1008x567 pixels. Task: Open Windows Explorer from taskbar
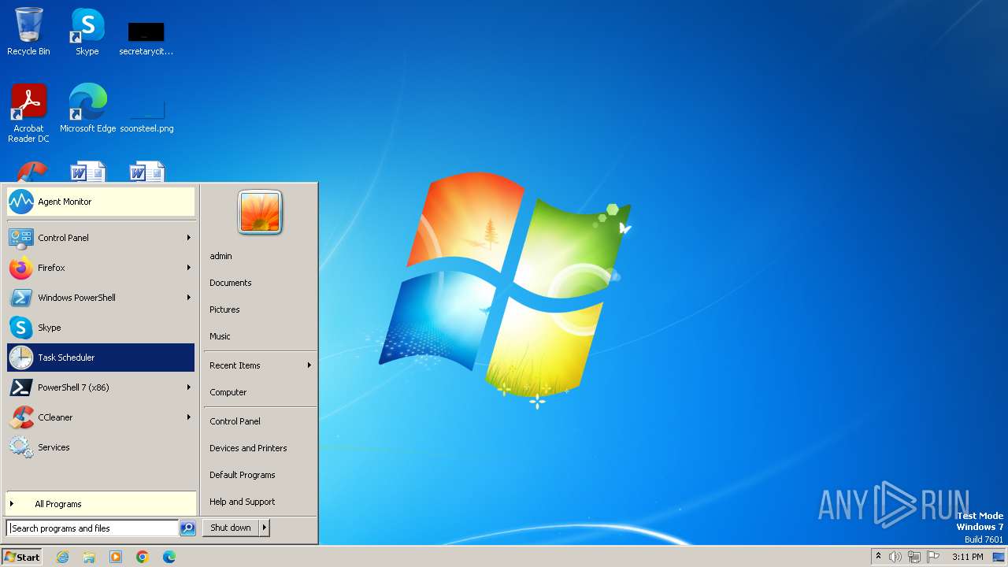coord(89,557)
